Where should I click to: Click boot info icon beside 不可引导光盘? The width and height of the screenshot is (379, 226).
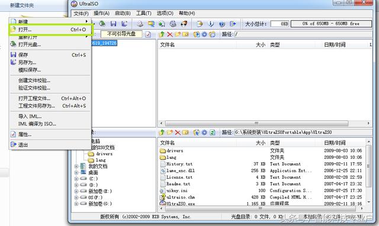point(148,34)
